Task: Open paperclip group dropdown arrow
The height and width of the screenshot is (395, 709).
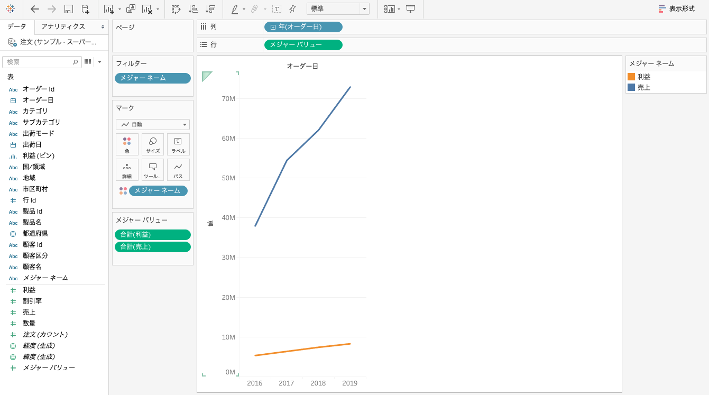Action: [265, 10]
